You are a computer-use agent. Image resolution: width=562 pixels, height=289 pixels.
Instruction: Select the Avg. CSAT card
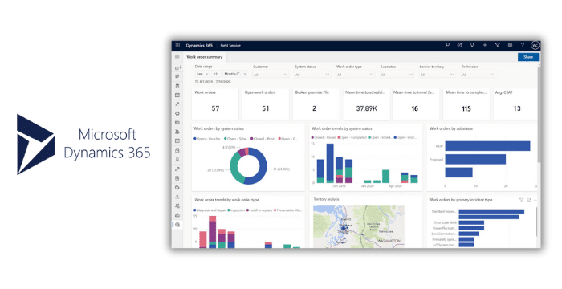[x=515, y=104]
